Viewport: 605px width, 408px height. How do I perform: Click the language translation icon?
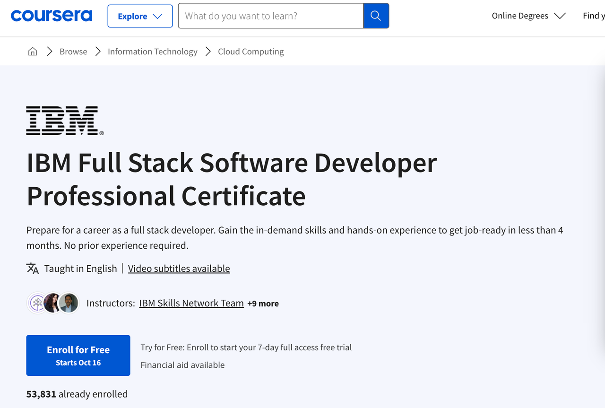(33, 269)
